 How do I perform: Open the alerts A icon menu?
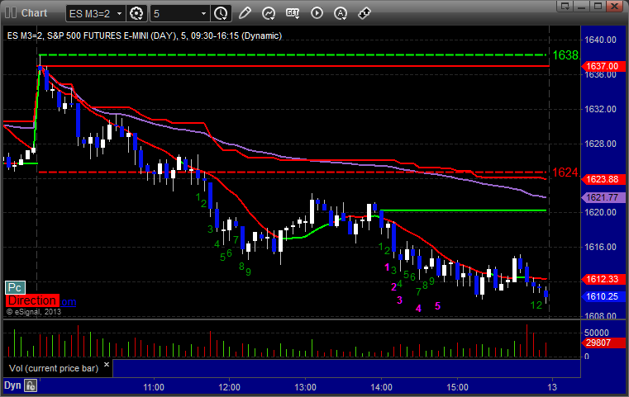point(341,13)
